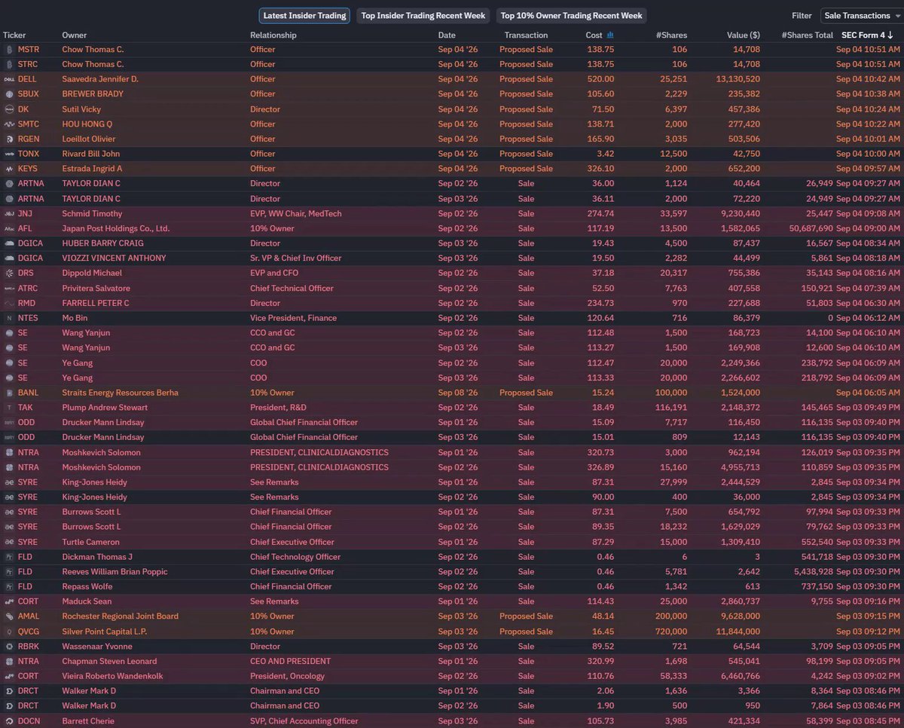
Task: Open owner Schmid Timothy link
Action: coord(92,213)
